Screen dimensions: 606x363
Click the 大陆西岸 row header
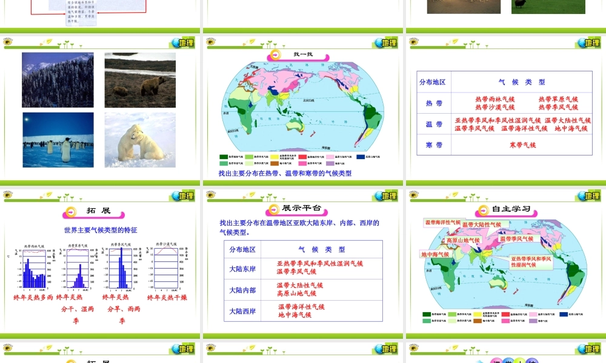point(242,312)
